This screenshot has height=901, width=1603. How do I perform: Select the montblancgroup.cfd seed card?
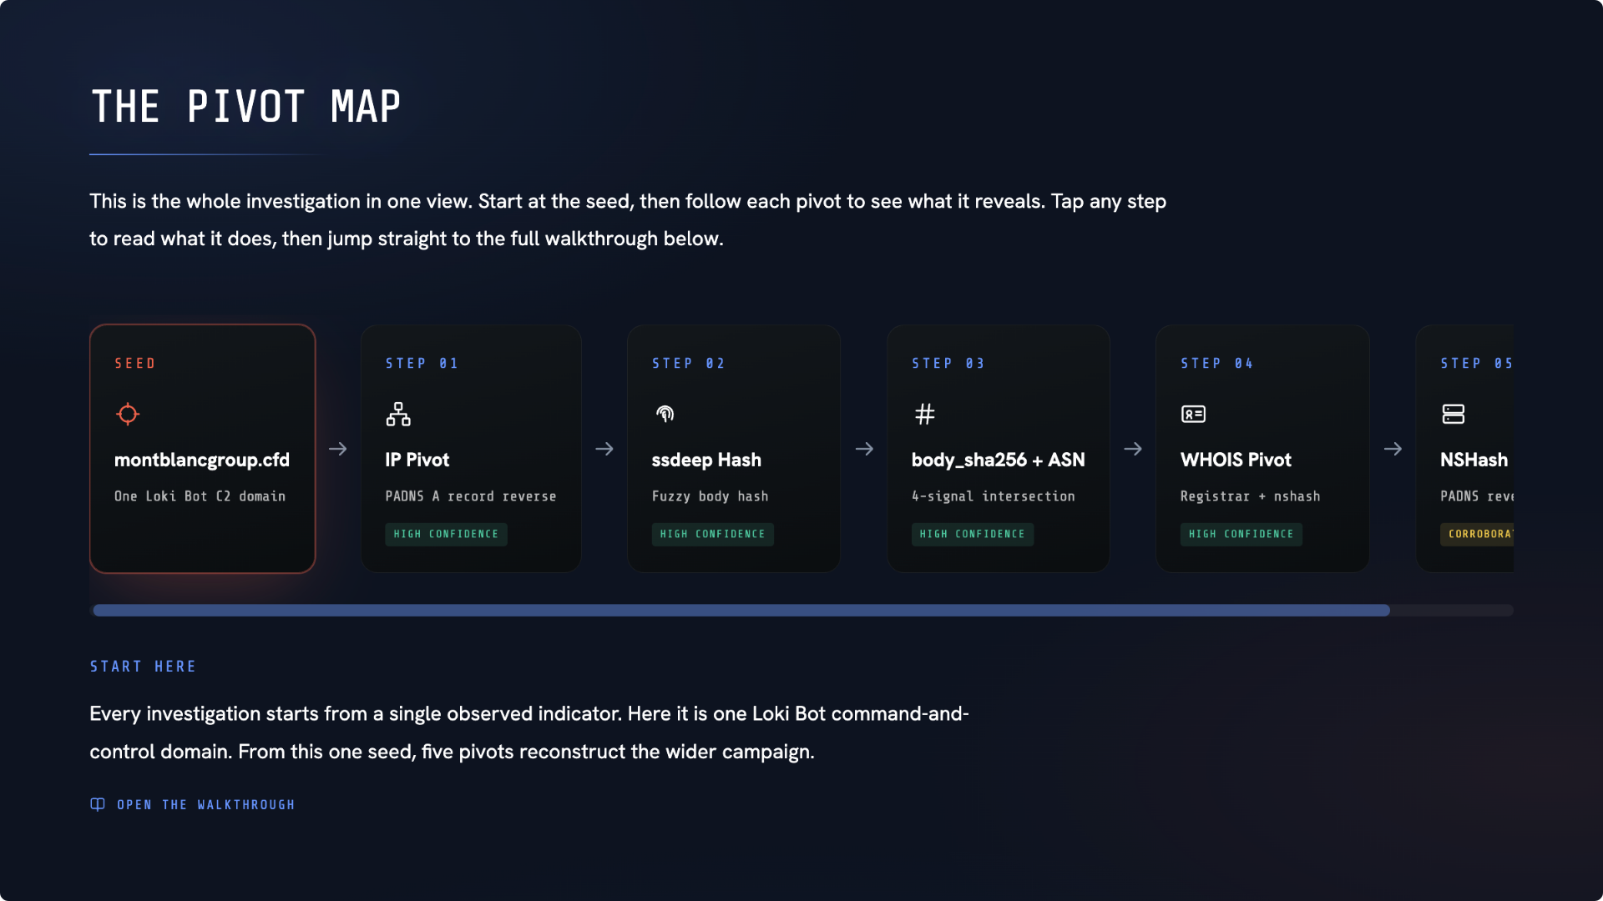coord(203,449)
